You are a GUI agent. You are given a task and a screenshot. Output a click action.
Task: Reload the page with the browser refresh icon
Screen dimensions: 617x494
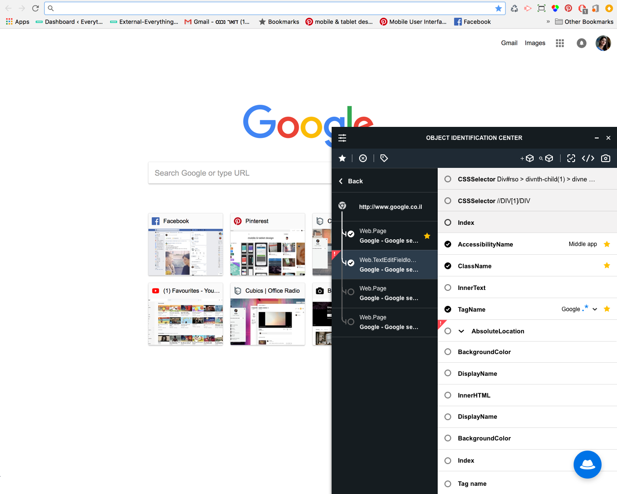[35, 8]
